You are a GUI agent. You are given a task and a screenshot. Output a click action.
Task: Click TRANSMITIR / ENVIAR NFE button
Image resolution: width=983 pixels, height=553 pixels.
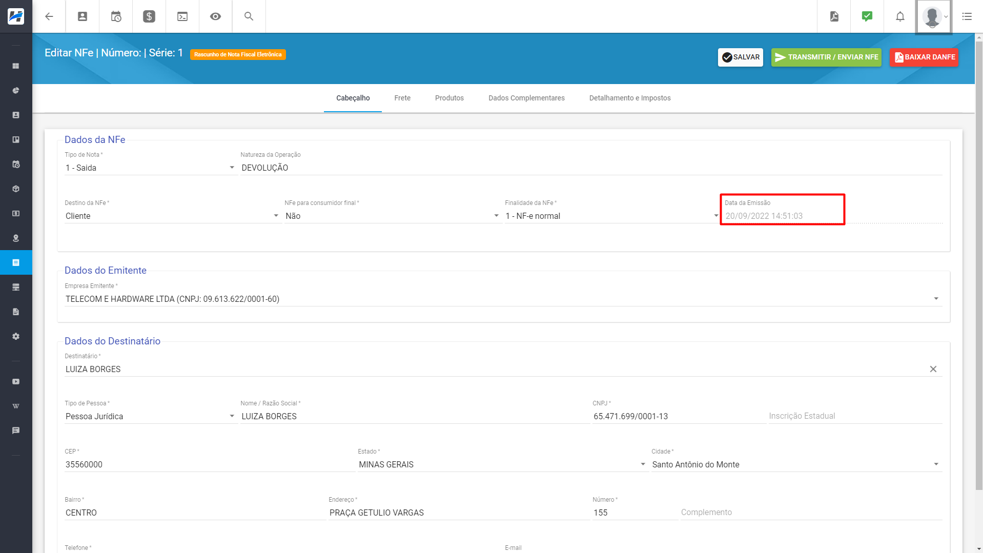pos(826,57)
